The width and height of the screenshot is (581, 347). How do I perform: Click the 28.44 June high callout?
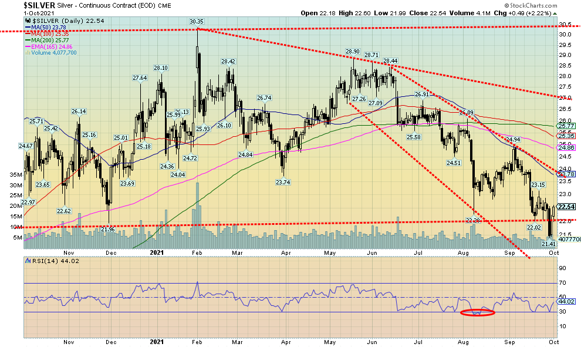pyautogui.click(x=391, y=60)
